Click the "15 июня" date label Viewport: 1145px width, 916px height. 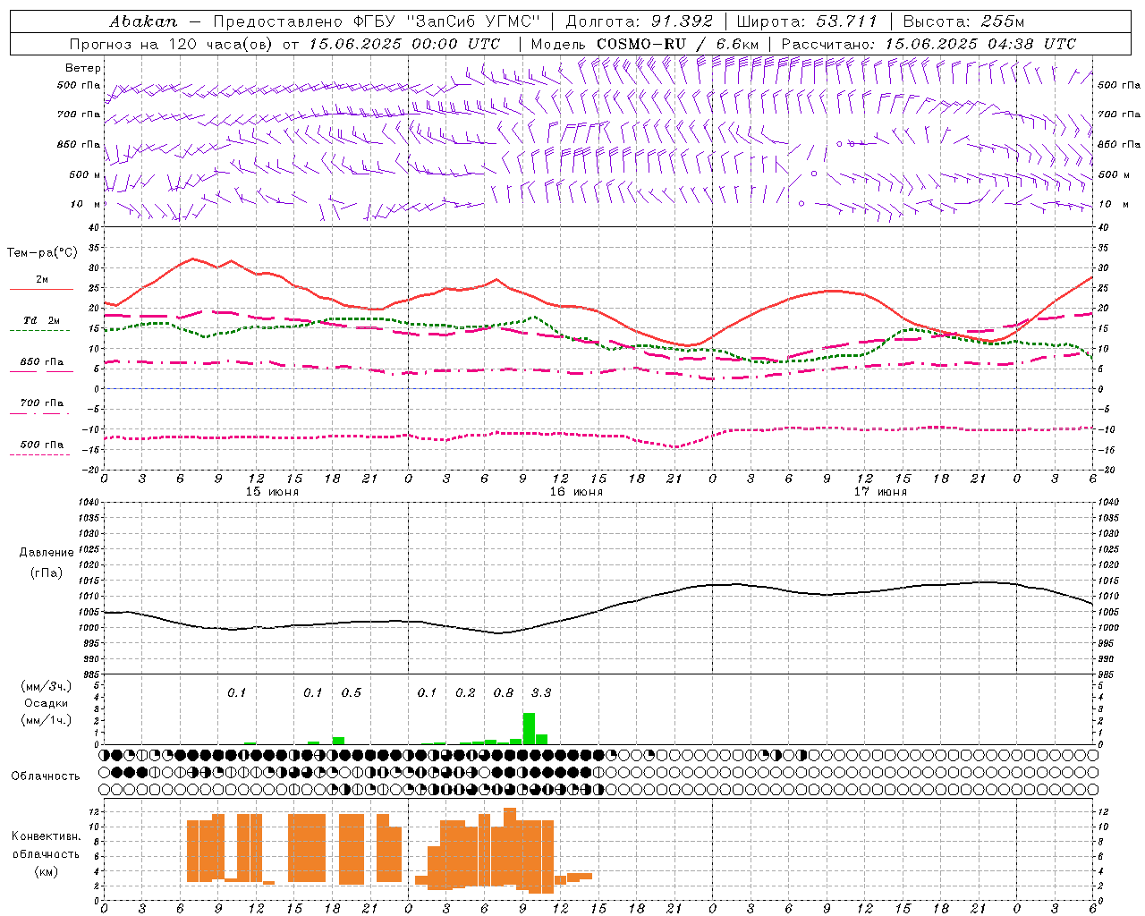tap(272, 492)
